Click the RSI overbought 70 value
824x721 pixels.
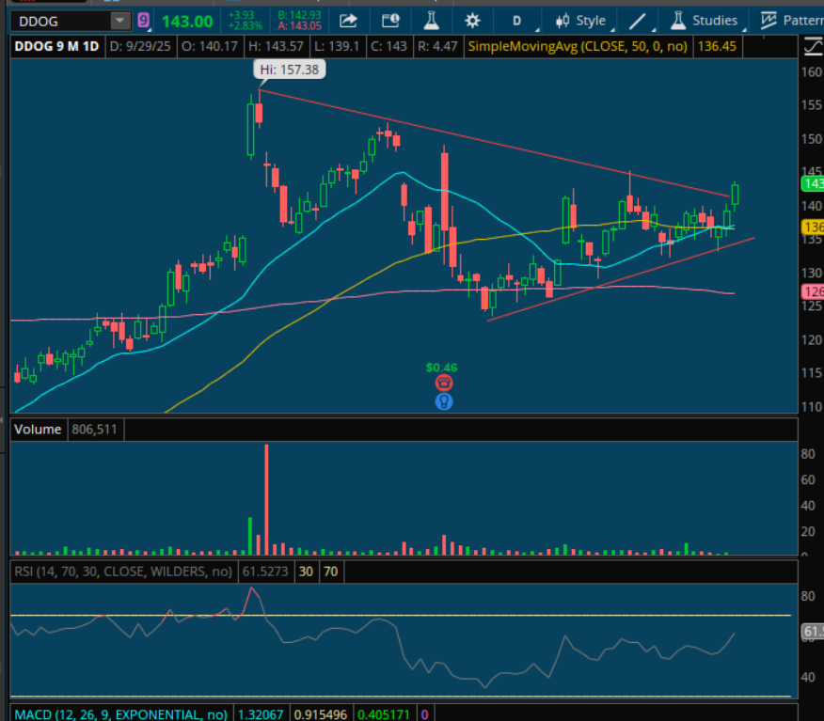[x=331, y=572]
